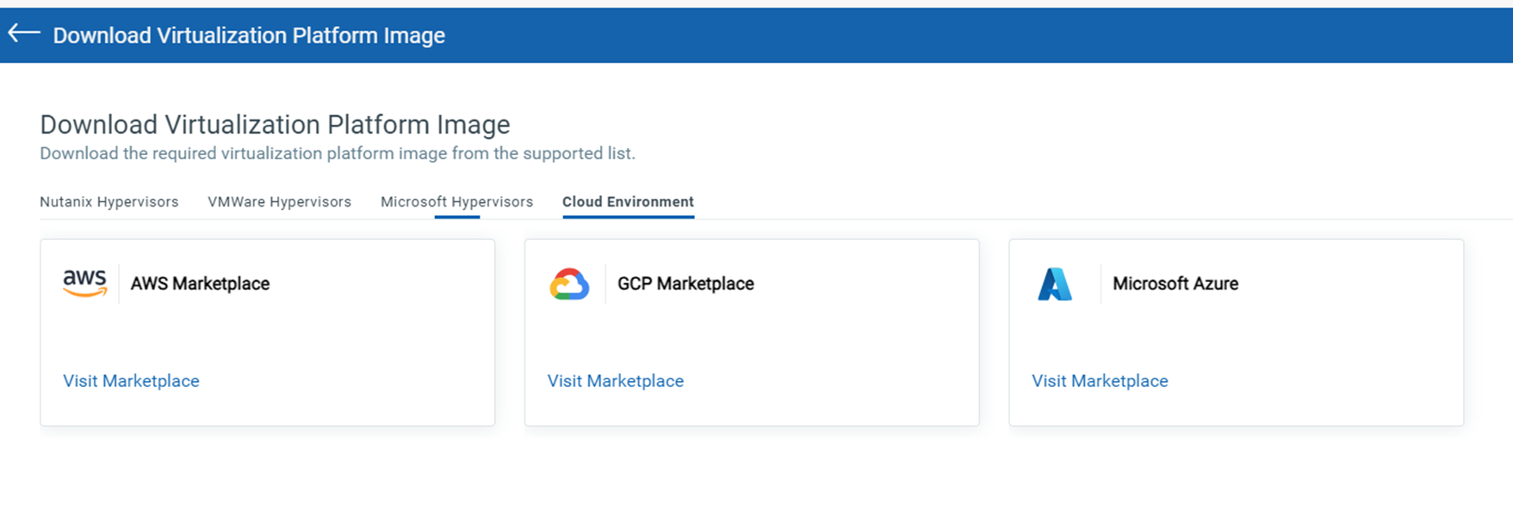Viewport: 1513px width, 505px height.
Task: Select the Cloud Environment tab
Action: 628,201
